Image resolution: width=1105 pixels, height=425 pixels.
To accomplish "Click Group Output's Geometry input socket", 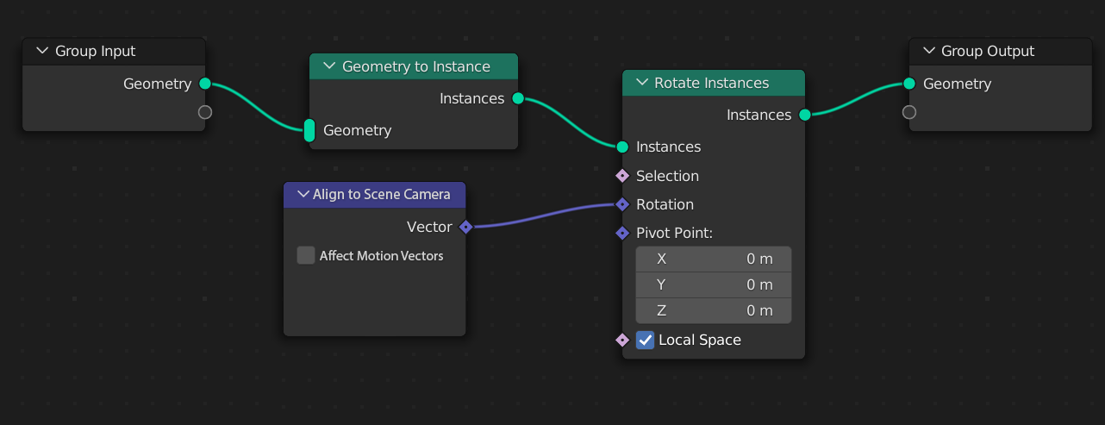I will [x=908, y=84].
